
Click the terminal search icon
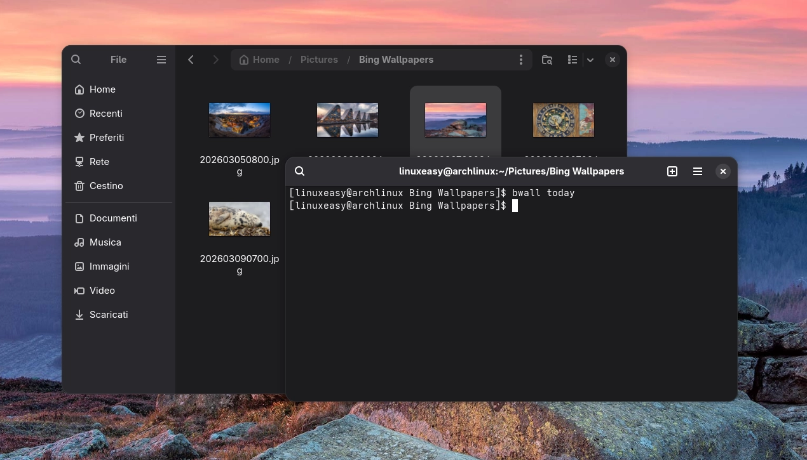point(300,171)
